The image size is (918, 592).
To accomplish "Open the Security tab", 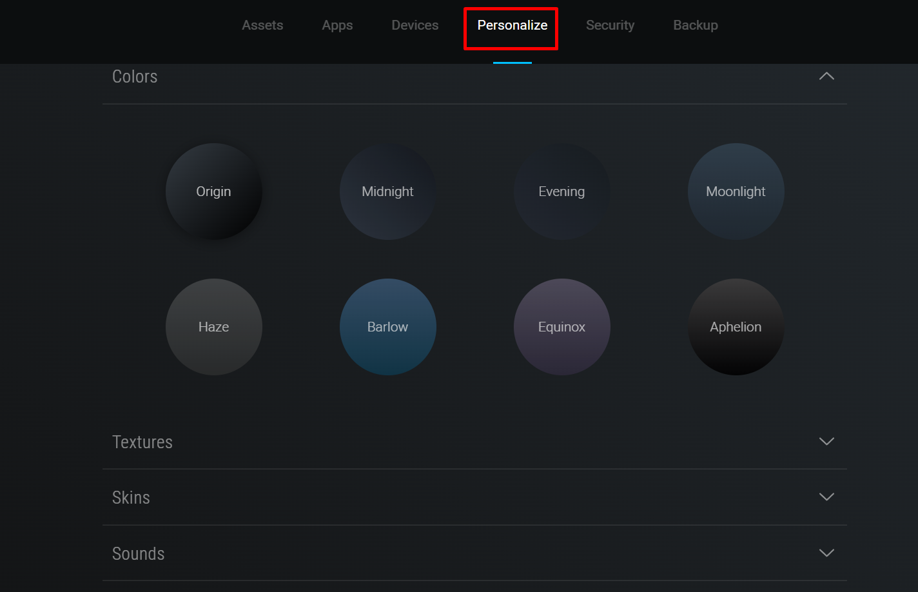I will tap(610, 25).
